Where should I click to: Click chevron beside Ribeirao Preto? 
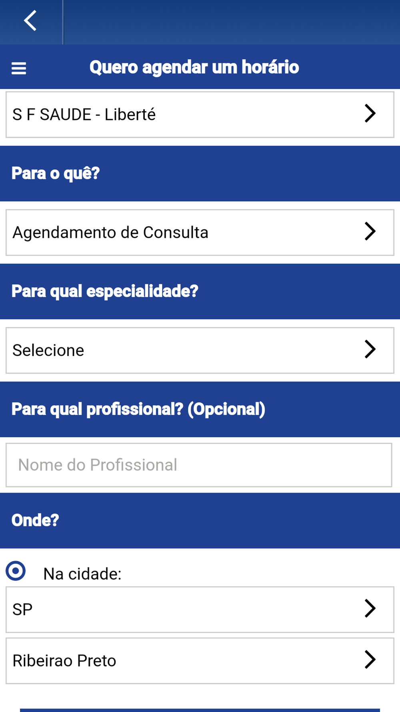(x=370, y=660)
